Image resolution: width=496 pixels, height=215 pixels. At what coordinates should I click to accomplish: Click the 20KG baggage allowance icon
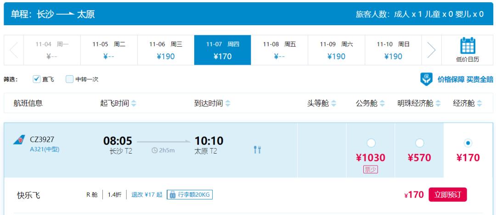pyautogui.click(x=172, y=195)
